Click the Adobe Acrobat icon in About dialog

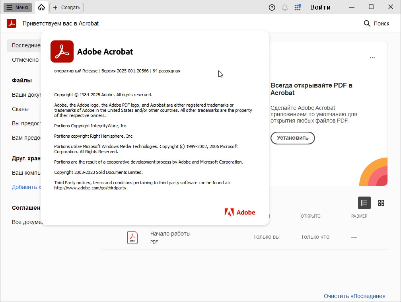tap(62, 51)
